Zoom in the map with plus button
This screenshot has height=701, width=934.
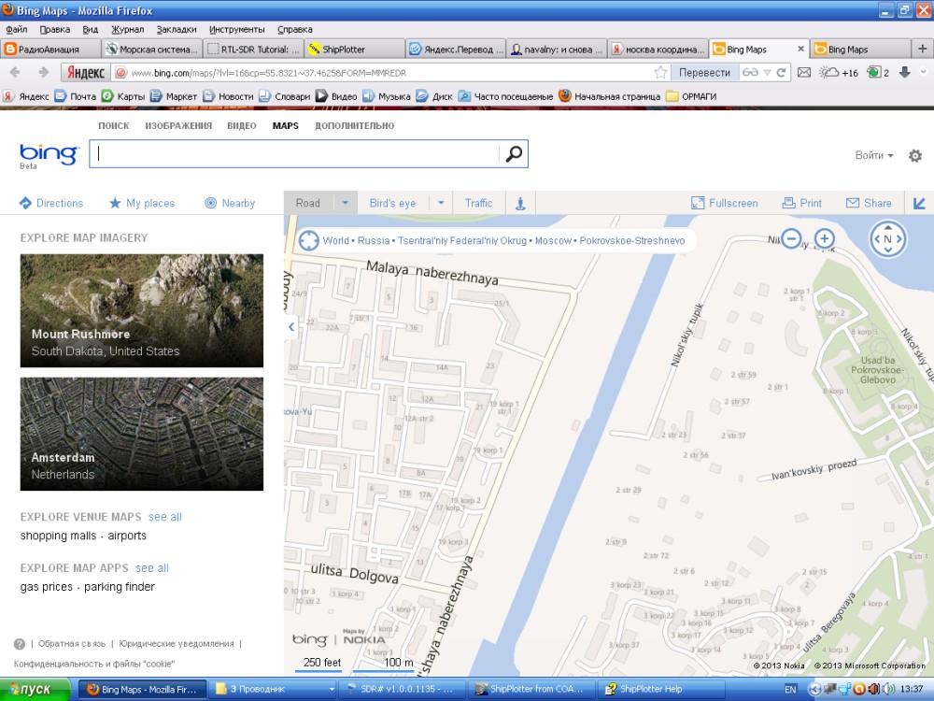825,239
